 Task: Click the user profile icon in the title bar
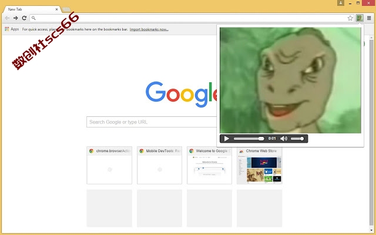point(341,3)
